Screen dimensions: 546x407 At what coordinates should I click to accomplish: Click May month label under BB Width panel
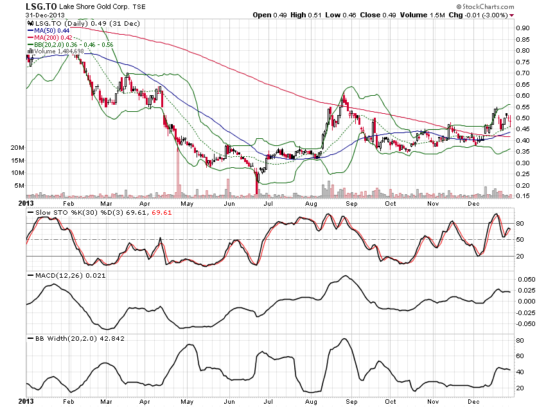(x=187, y=402)
